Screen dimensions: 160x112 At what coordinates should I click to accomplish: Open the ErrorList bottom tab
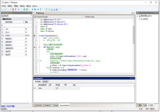coord(38,105)
